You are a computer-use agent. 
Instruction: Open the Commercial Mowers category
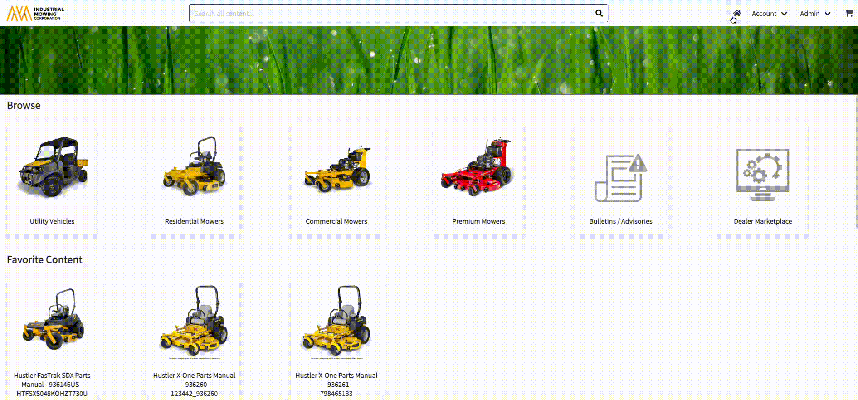tap(336, 180)
